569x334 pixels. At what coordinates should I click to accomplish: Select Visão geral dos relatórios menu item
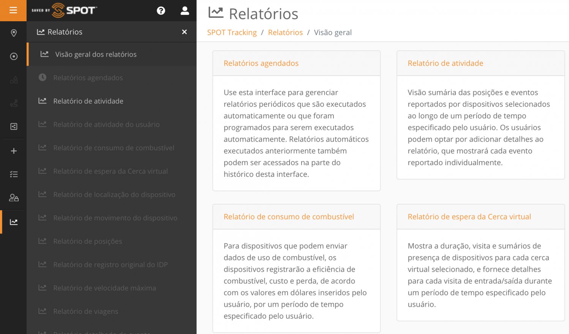pos(96,54)
